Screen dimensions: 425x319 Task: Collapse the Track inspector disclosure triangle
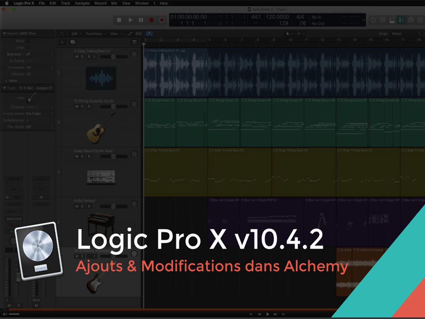(4, 88)
